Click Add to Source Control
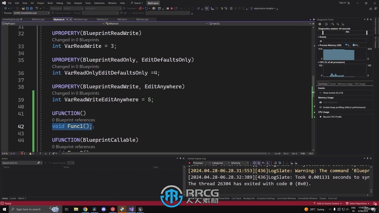Viewport: 379px width, 213px height. [x=327, y=204]
